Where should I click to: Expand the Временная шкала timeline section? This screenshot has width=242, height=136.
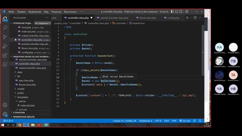(x=31, y=117)
